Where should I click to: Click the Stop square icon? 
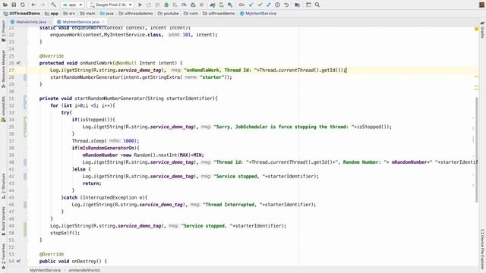201,5
